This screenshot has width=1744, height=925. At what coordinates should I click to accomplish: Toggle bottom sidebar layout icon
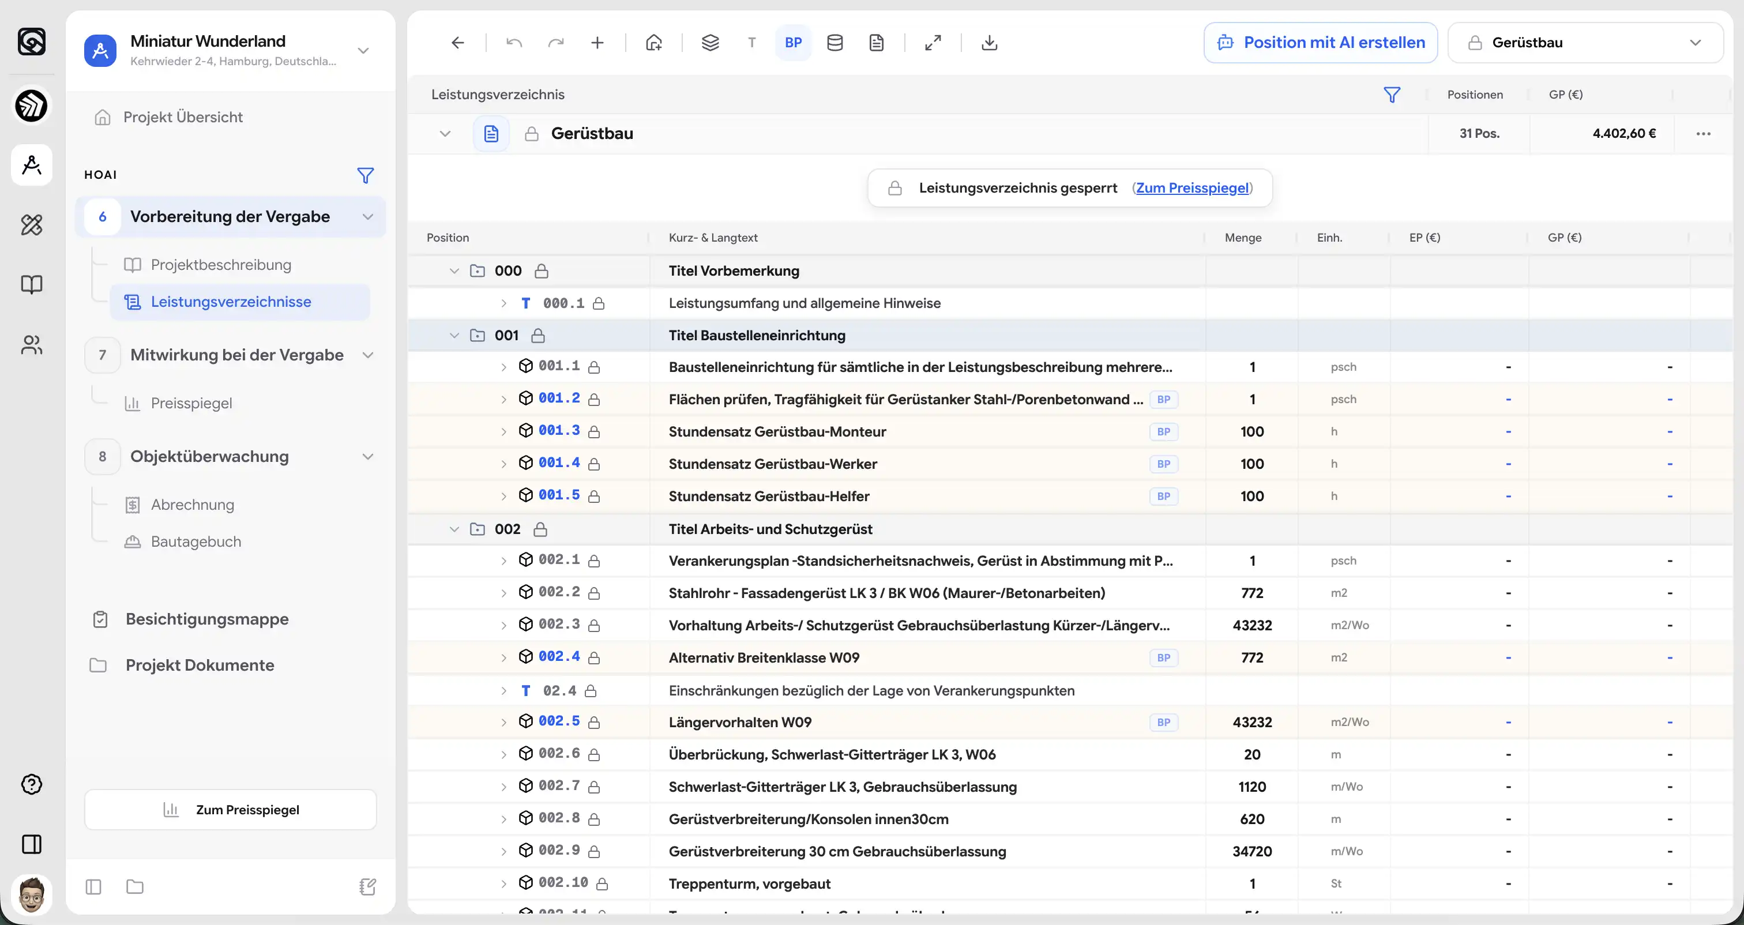click(93, 887)
